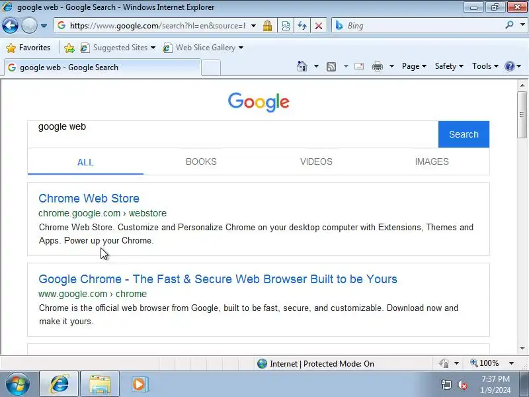Expand the Print options dropdown arrow
Image resolution: width=529 pixels, height=397 pixels.
[x=391, y=66]
